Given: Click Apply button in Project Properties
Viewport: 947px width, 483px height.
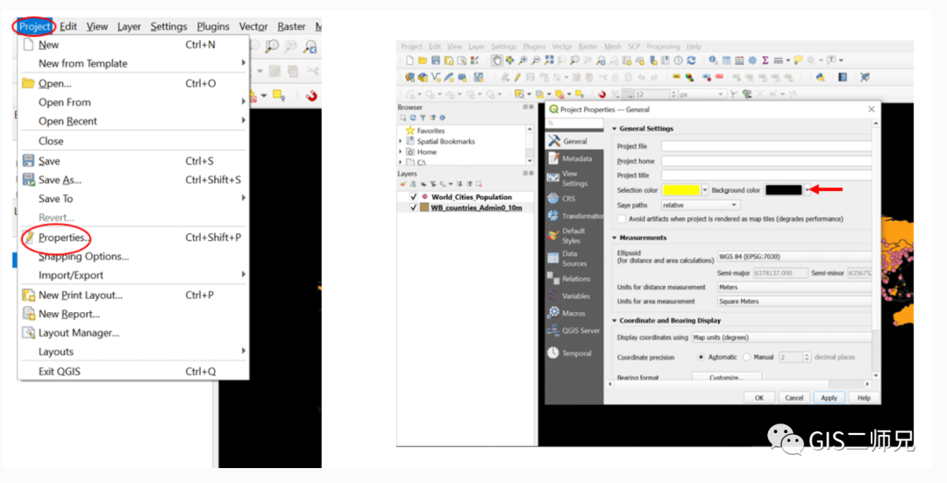Looking at the screenshot, I should (829, 397).
